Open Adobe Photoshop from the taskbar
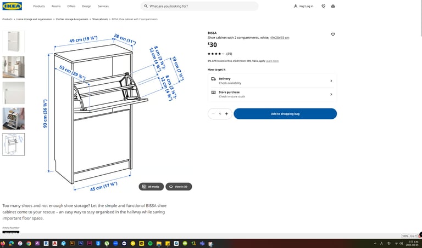Screen dimensions: 422x248 (81, 243)
